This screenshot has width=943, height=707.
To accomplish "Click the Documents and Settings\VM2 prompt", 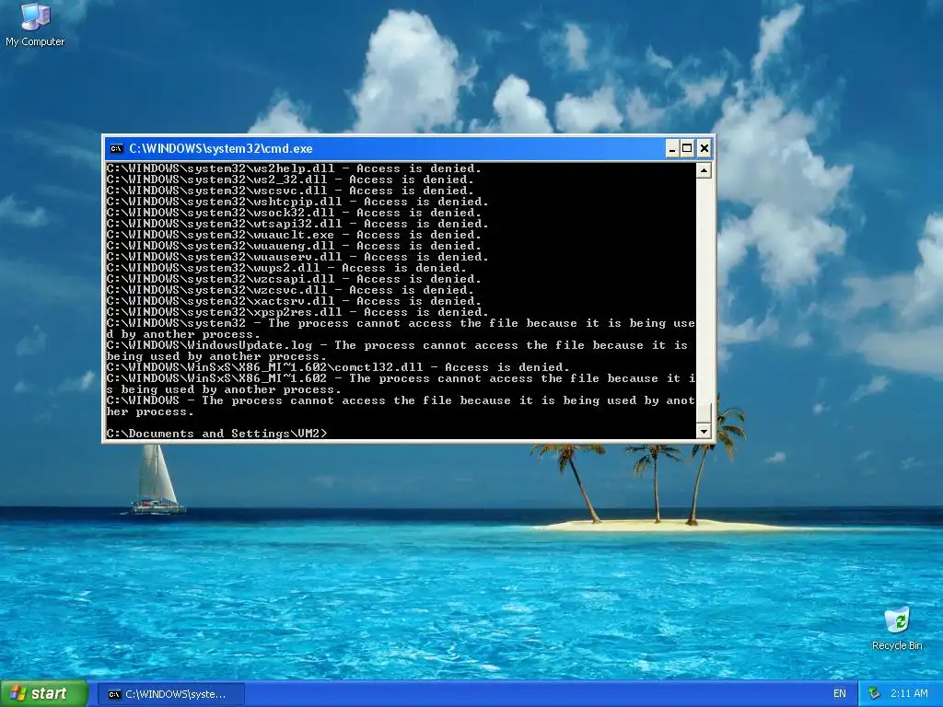I will pos(217,434).
